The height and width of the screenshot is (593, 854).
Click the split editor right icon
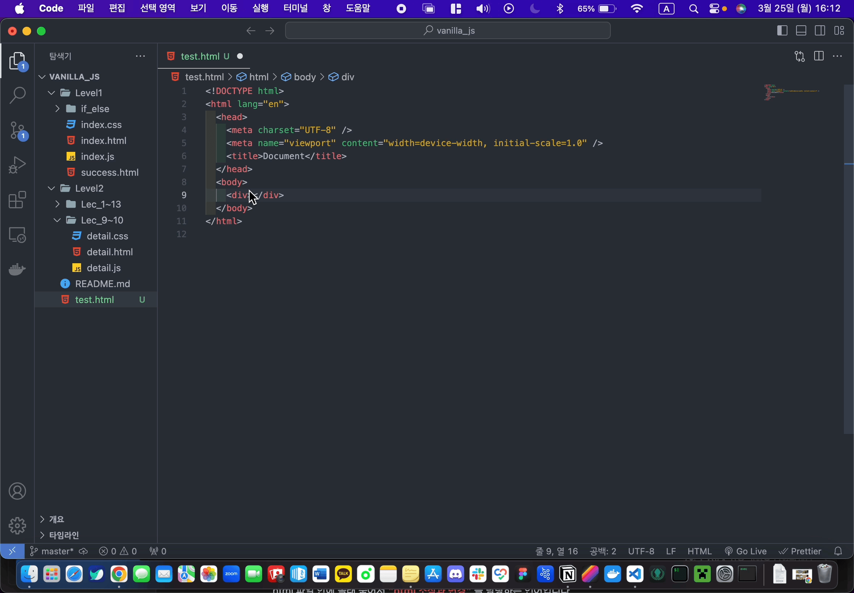click(819, 56)
